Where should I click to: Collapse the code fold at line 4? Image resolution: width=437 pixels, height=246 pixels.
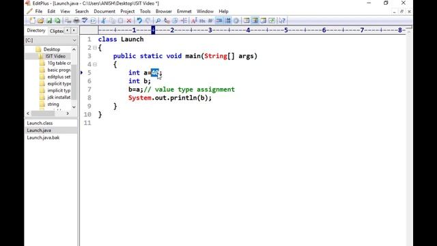click(95, 64)
